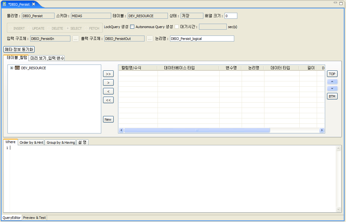The height and width of the screenshot is (222, 346).
Task: Click the FETCH query diamond icon
Action: coord(87,28)
